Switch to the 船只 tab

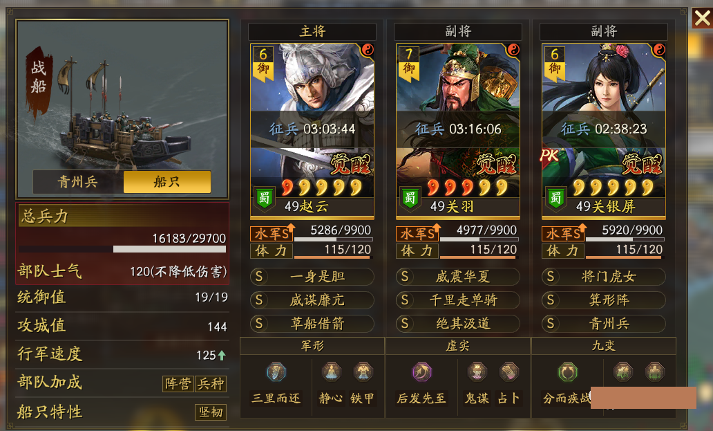point(167,182)
